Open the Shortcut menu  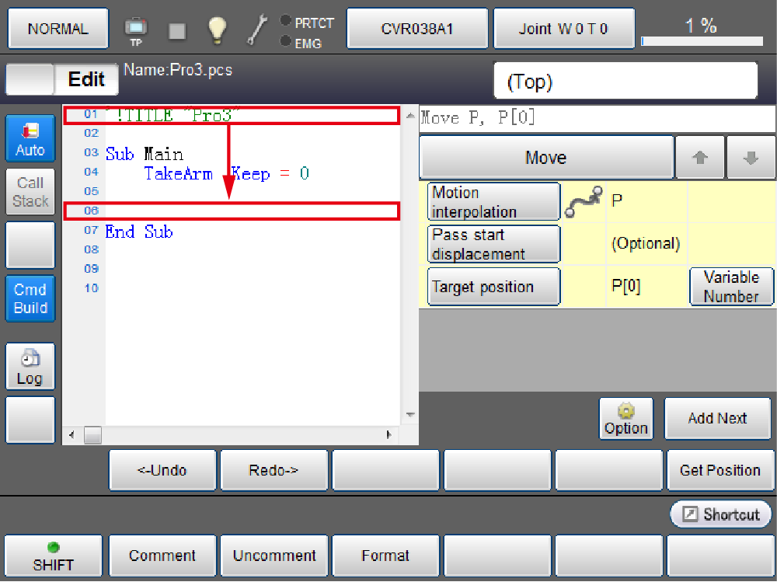click(720, 514)
